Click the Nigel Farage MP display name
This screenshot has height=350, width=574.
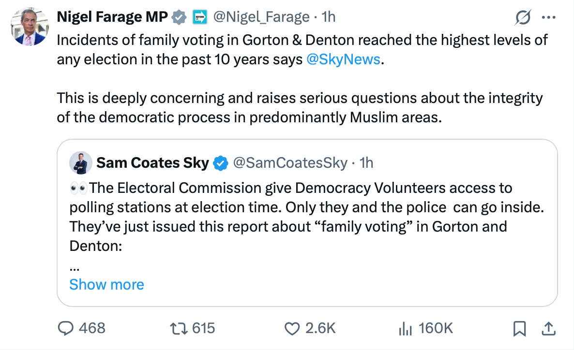112,17
